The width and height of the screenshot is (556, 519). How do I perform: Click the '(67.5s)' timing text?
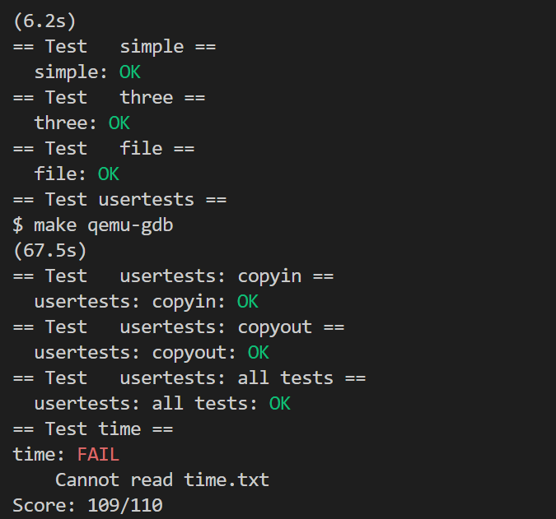[50, 251]
